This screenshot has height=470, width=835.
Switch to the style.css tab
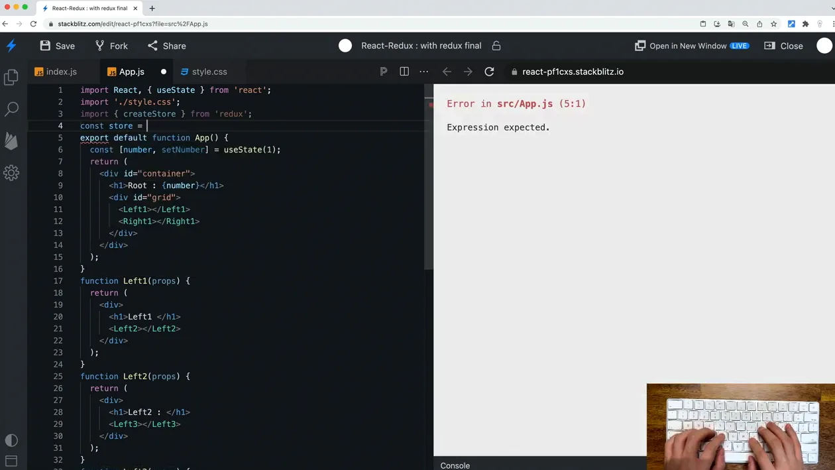[x=203, y=72]
